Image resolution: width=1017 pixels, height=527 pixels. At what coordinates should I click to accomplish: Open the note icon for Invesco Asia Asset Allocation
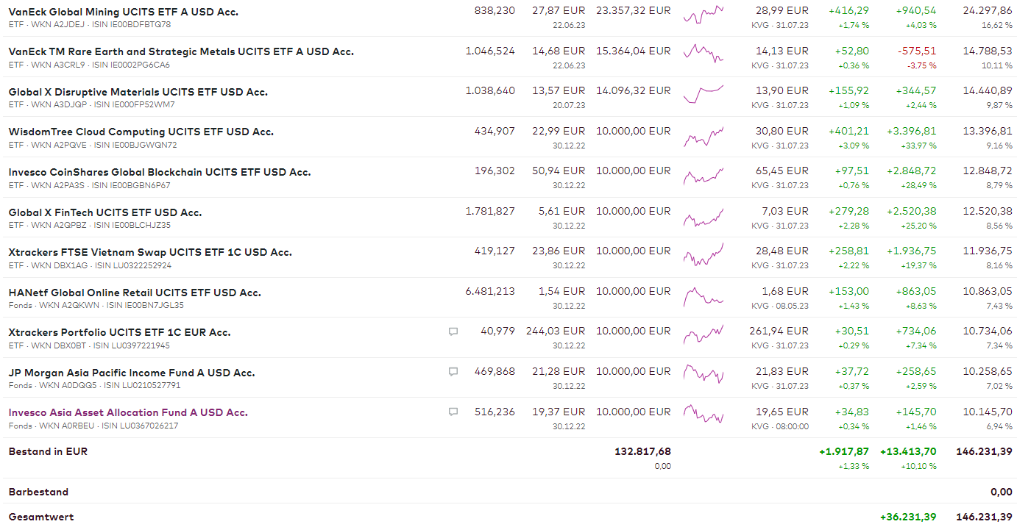[x=453, y=412]
